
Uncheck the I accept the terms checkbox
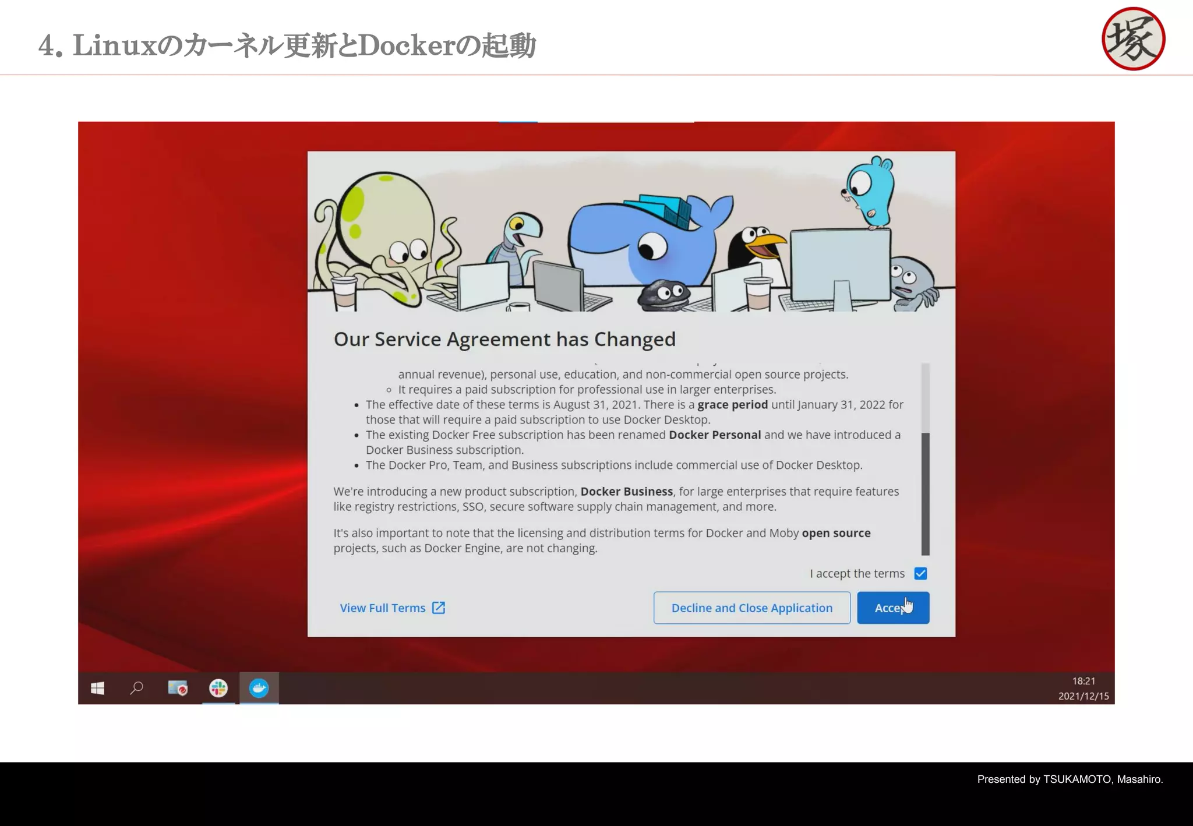920,573
